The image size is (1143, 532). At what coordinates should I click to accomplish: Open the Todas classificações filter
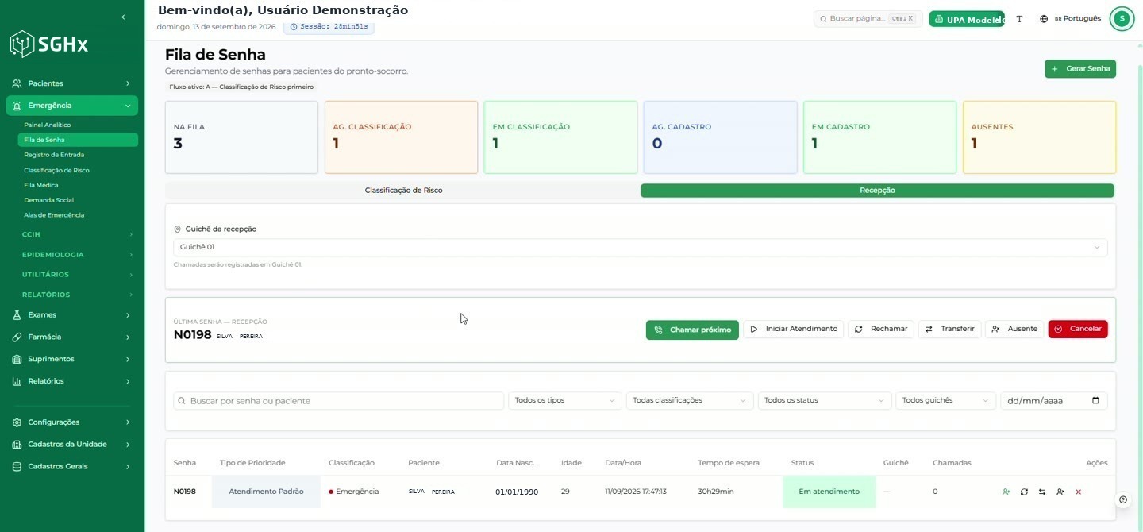[690, 401]
